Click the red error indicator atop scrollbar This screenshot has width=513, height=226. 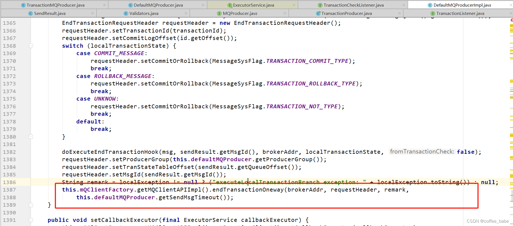512,20
